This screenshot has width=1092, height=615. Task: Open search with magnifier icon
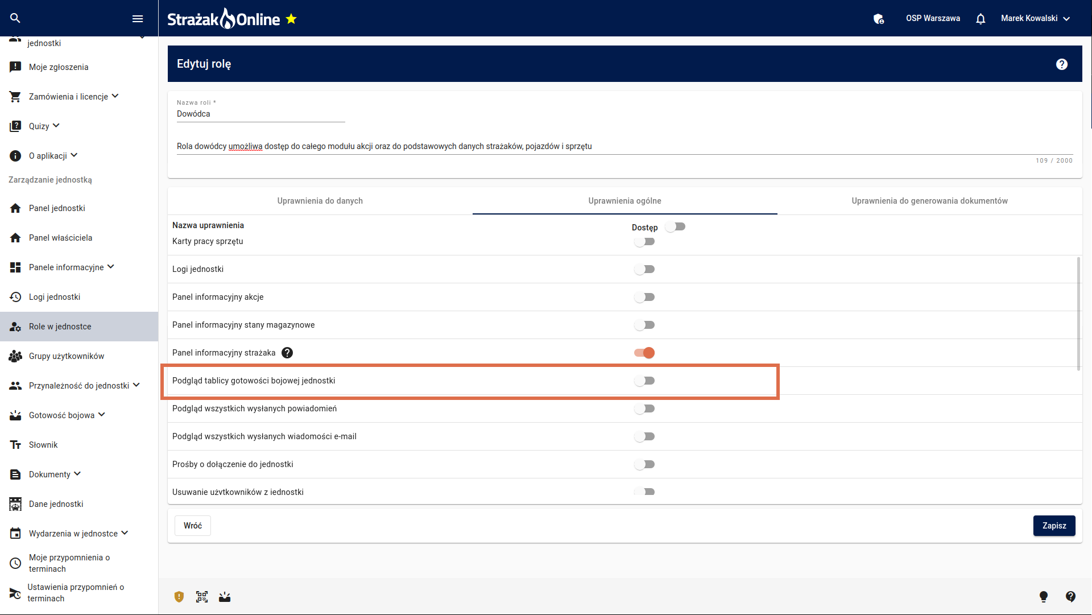(15, 18)
